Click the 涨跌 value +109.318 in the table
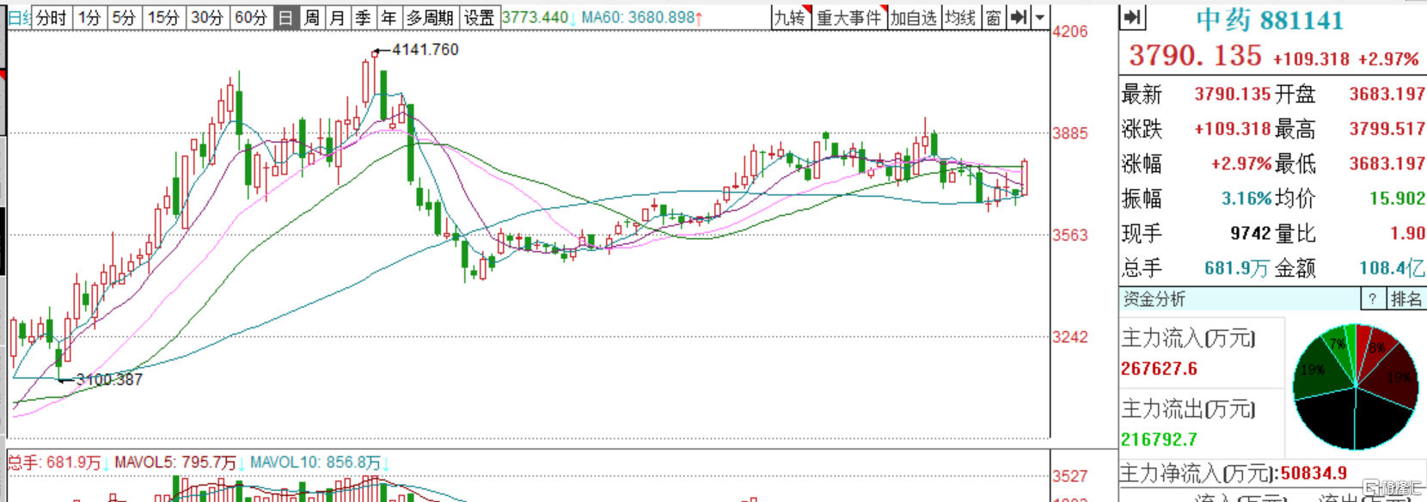1427x502 pixels. tap(1233, 129)
